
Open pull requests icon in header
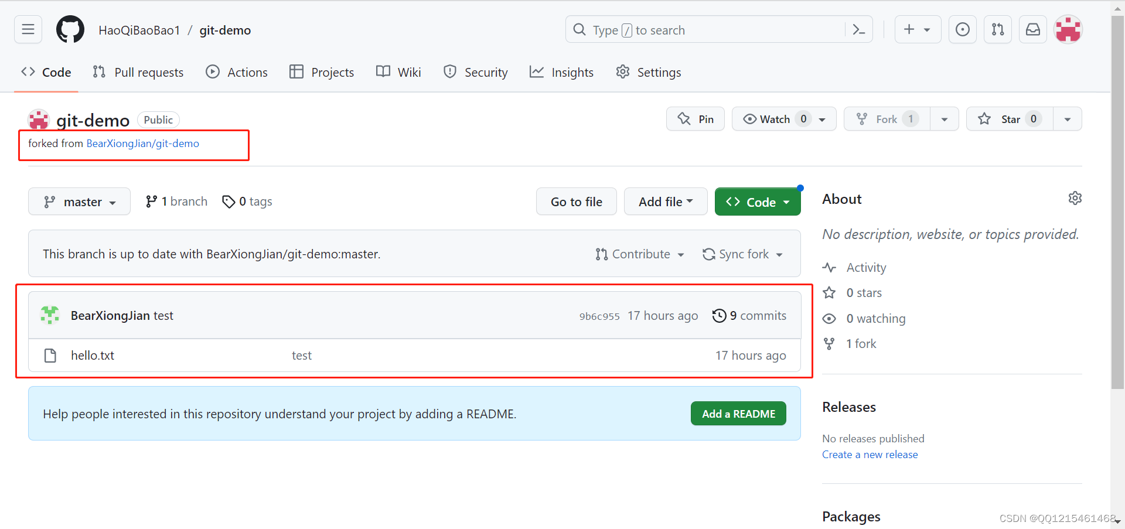pos(998,29)
